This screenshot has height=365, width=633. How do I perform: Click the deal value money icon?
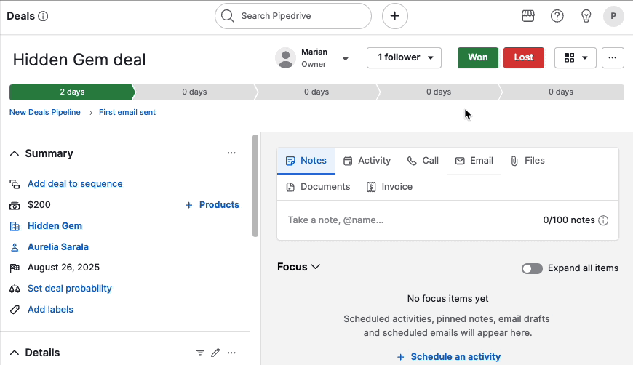coord(15,205)
